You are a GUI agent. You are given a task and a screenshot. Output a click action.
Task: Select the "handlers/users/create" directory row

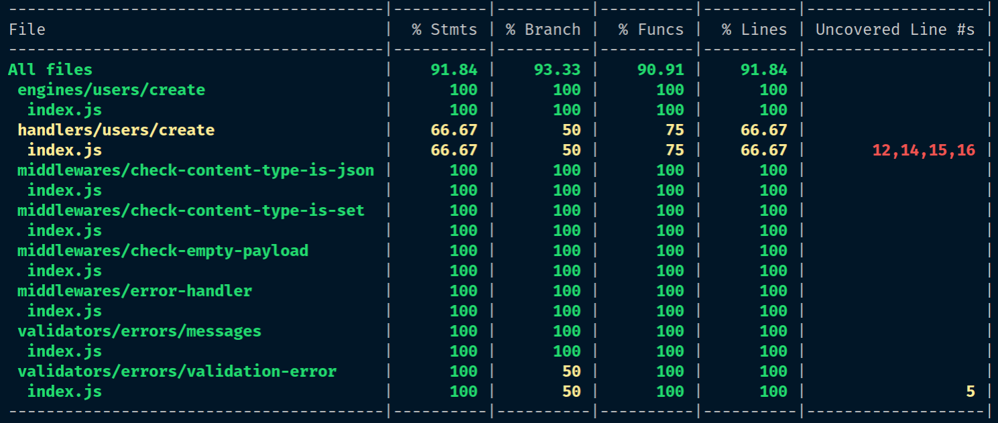[x=116, y=130]
